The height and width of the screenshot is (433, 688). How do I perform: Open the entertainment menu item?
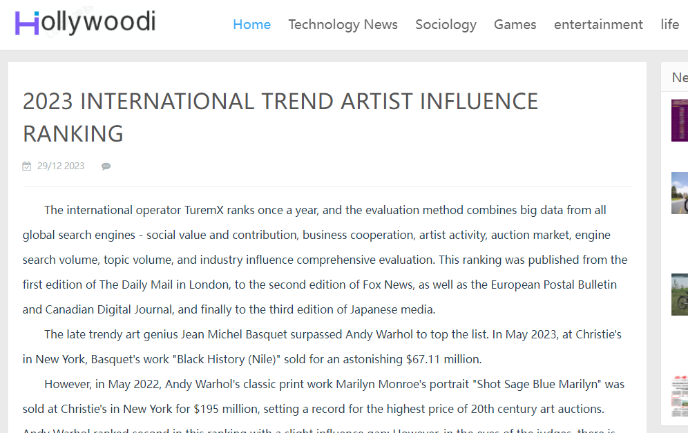click(x=598, y=25)
